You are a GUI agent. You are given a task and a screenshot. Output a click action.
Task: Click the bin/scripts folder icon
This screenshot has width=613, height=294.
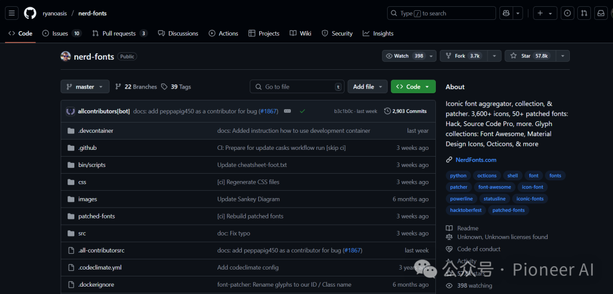[71, 165]
